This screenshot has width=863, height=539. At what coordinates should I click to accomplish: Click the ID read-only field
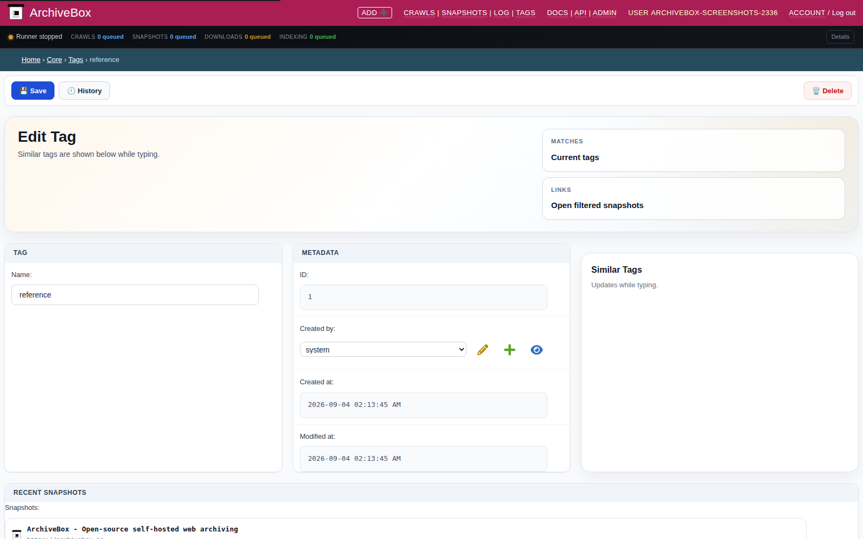click(423, 297)
